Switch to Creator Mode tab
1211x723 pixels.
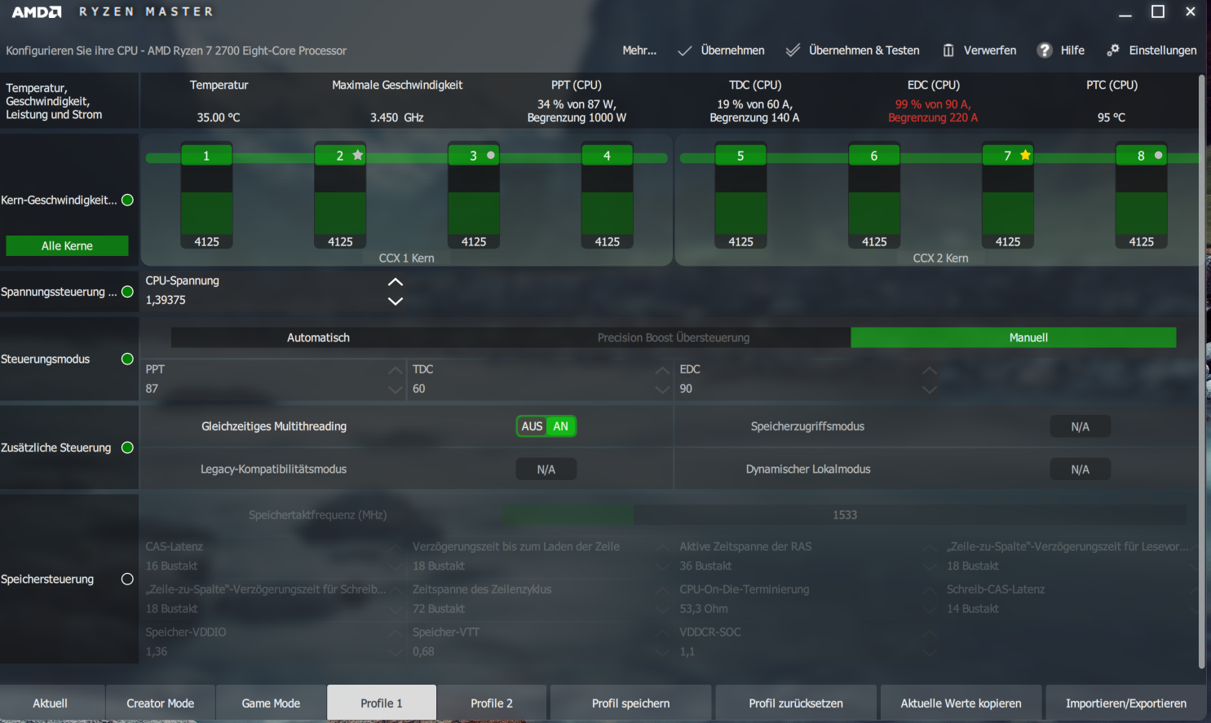161,703
